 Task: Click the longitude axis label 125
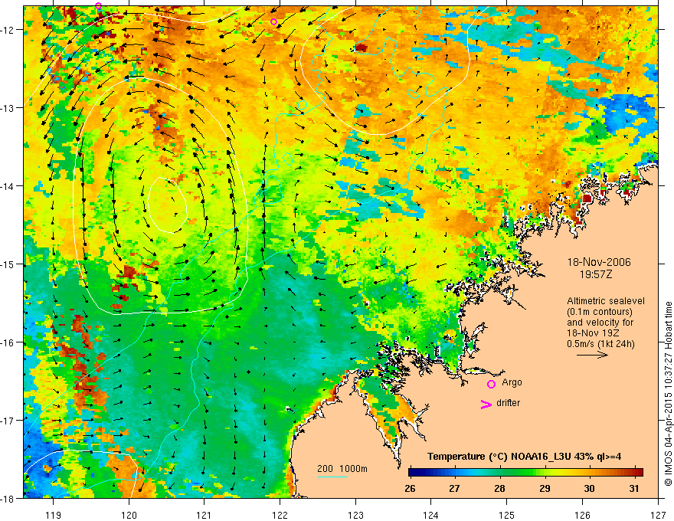pos(507,515)
